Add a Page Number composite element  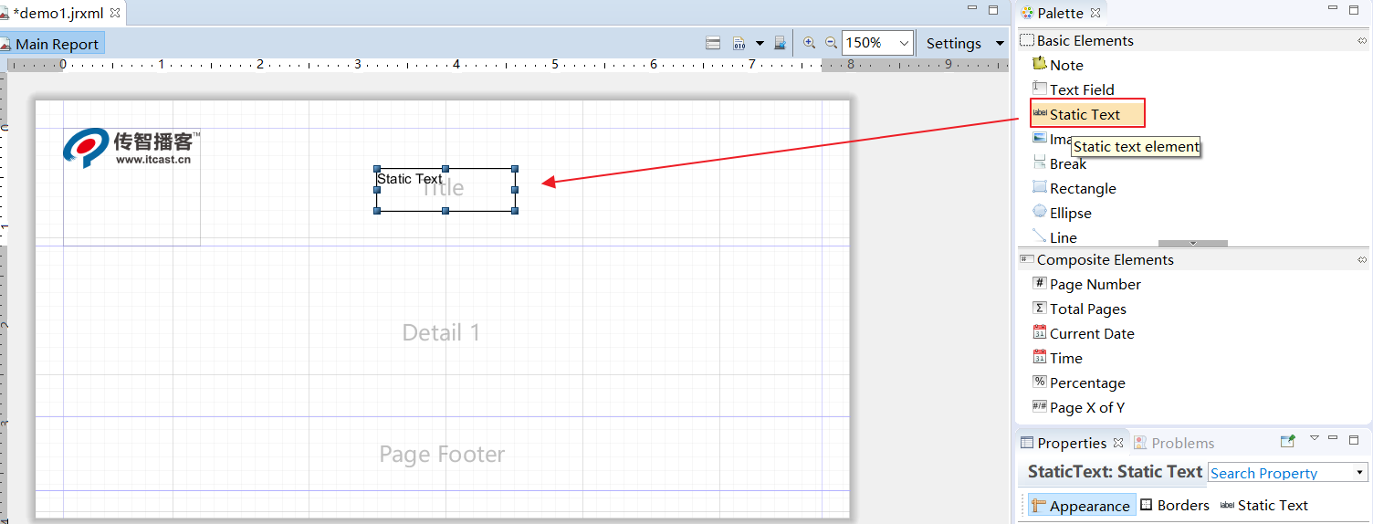[x=1086, y=284]
